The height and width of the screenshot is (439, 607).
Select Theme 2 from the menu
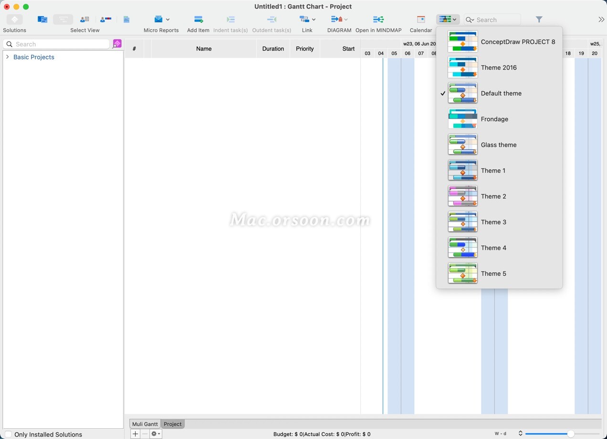(499, 196)
